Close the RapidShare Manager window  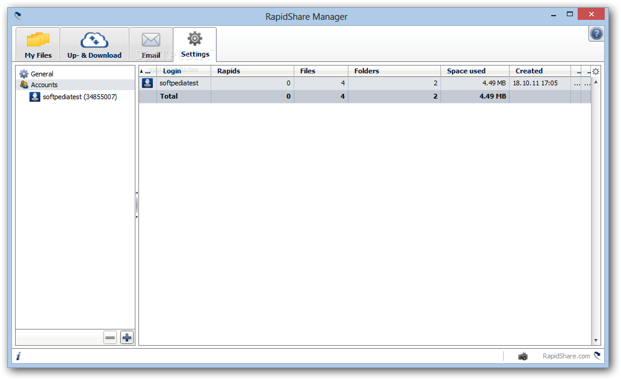click(x=592, y=14)
